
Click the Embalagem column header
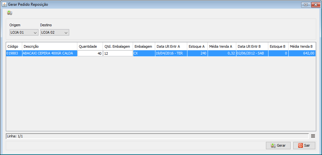[x=144, y=46]
